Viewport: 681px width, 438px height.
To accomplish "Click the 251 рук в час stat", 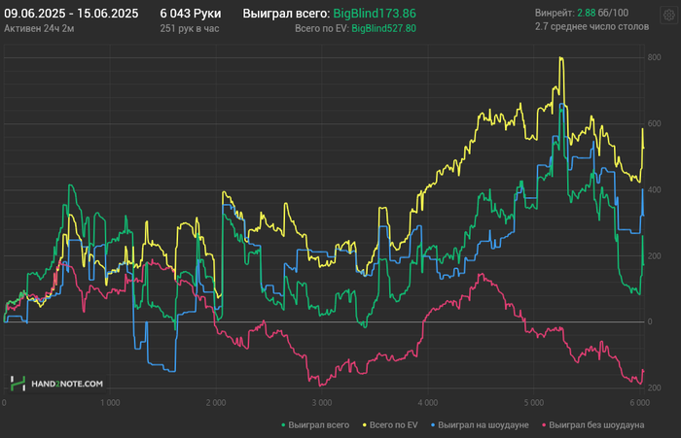I will [x=191, y=29].
